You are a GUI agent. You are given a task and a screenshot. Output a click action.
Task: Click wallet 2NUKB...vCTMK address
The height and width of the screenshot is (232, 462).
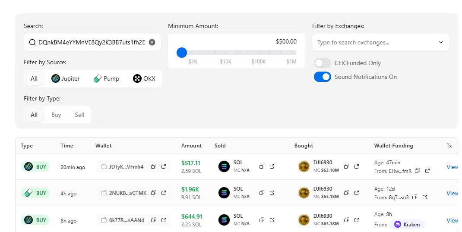click(127, 193)
